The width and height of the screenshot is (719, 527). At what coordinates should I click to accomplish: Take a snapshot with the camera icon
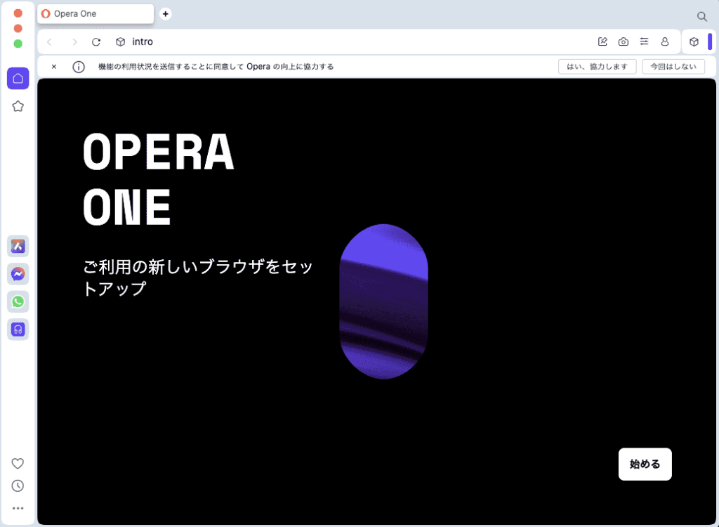[x=623, y=41]
